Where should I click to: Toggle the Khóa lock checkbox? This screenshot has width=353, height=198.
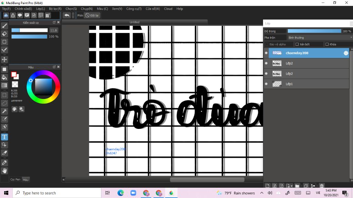[x=327, y=44]
